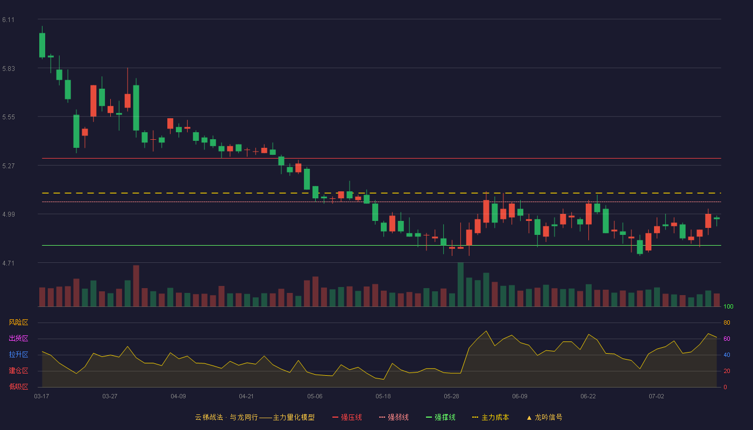
Task: Click the 5.27 price axis label
Action: click(8, 166)
